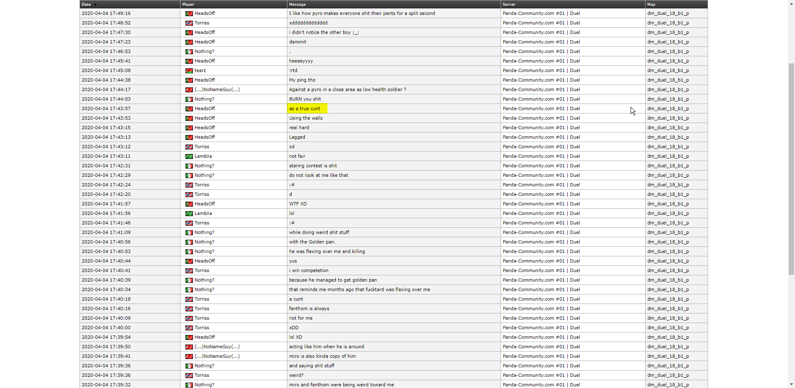Click the Server column header
795x388 pixels.
(509, 5)
